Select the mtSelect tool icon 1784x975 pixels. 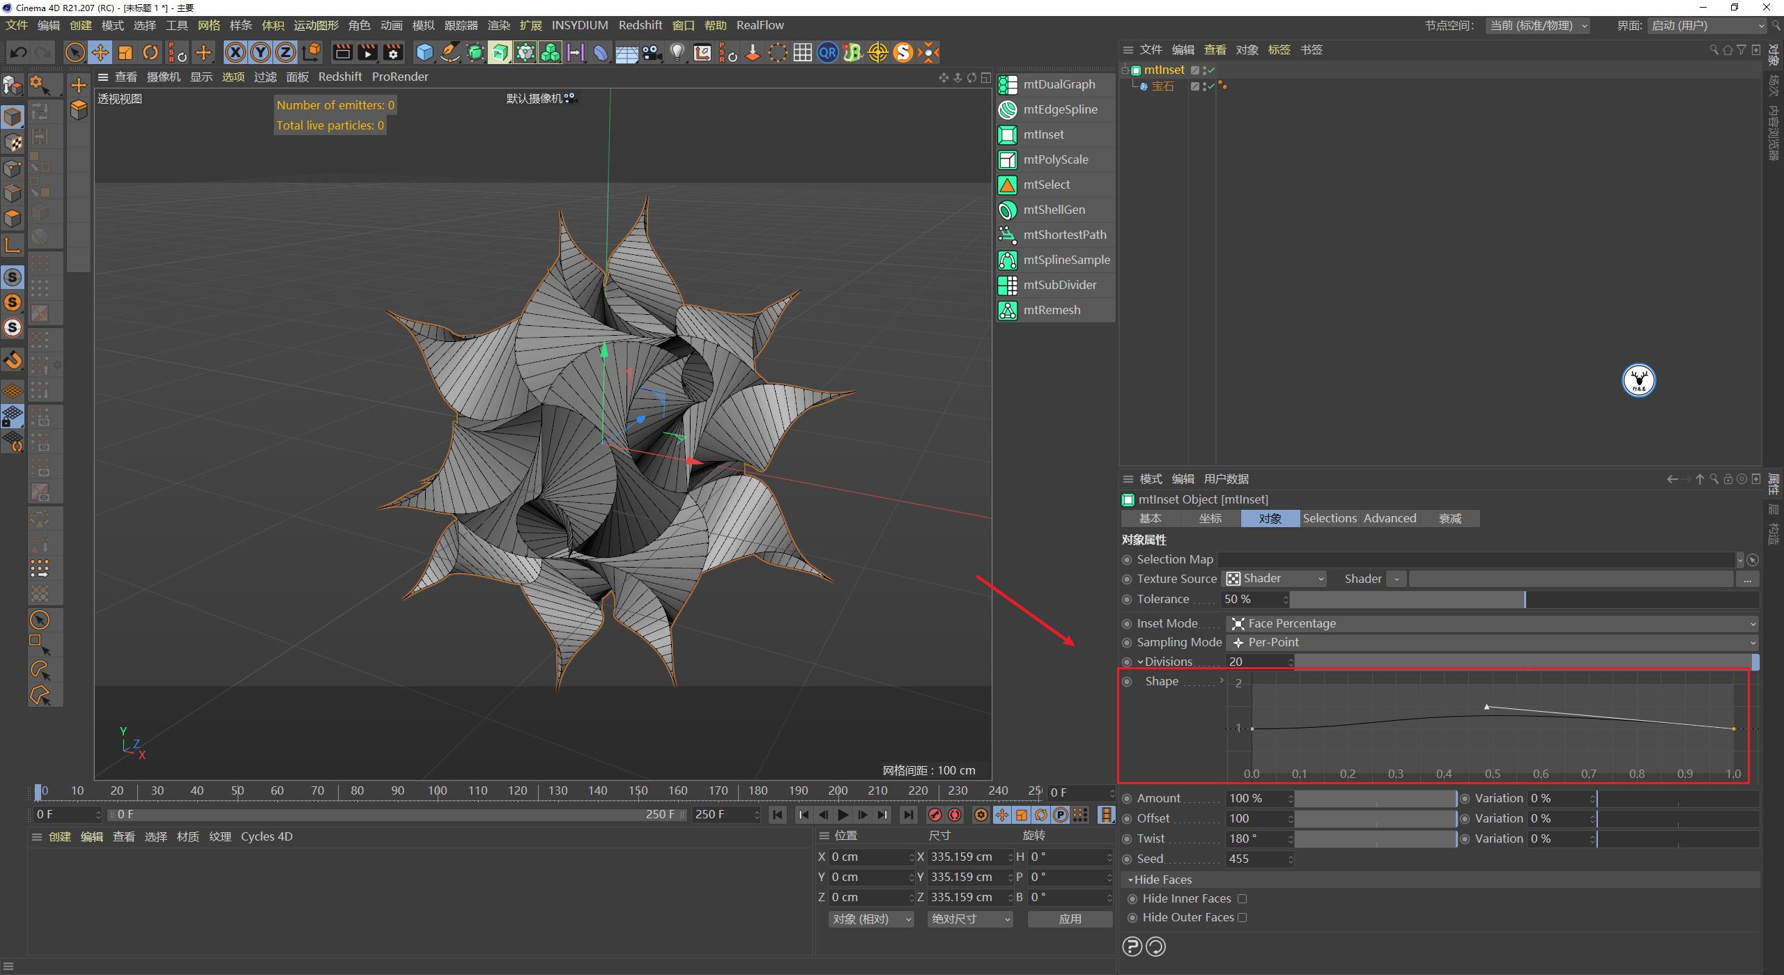click(1008, 185)
